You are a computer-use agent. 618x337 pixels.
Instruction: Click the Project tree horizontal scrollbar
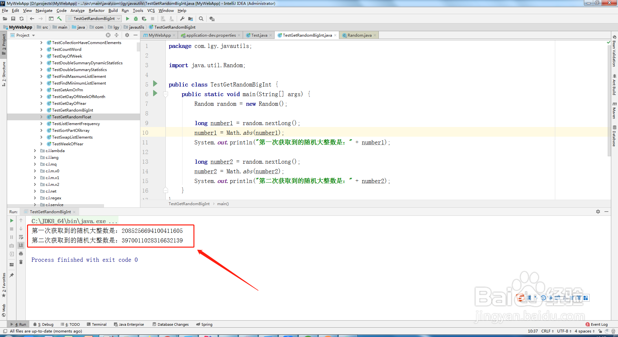(x=55, y=206)
